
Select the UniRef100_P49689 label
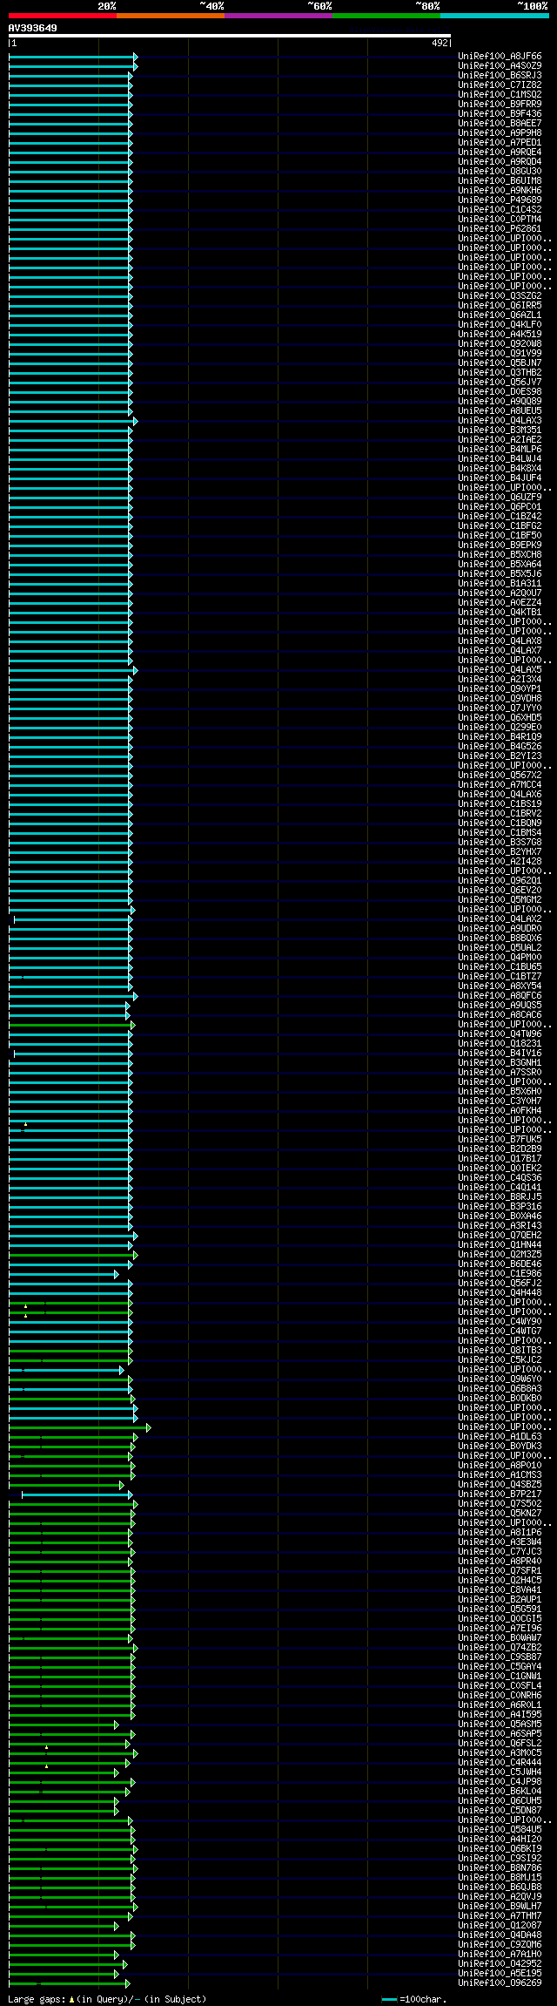point(500,200)
